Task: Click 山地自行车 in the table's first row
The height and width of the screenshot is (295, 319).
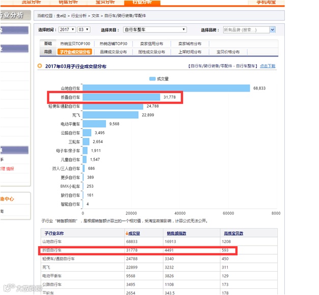Action: [x=52, y=242]
